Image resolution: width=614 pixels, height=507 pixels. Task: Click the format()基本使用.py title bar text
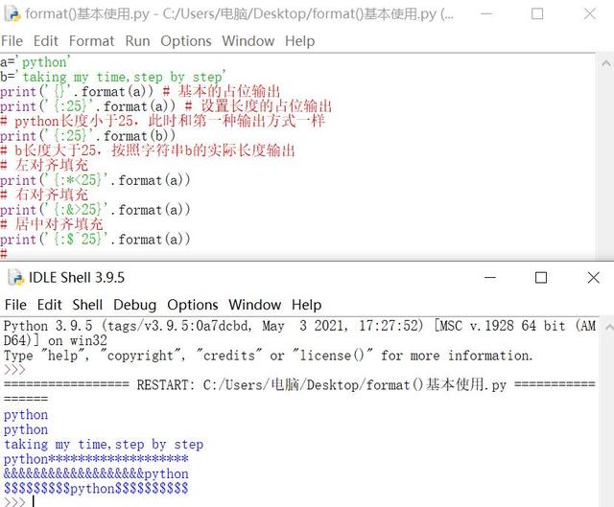click(x=239, y=14)
